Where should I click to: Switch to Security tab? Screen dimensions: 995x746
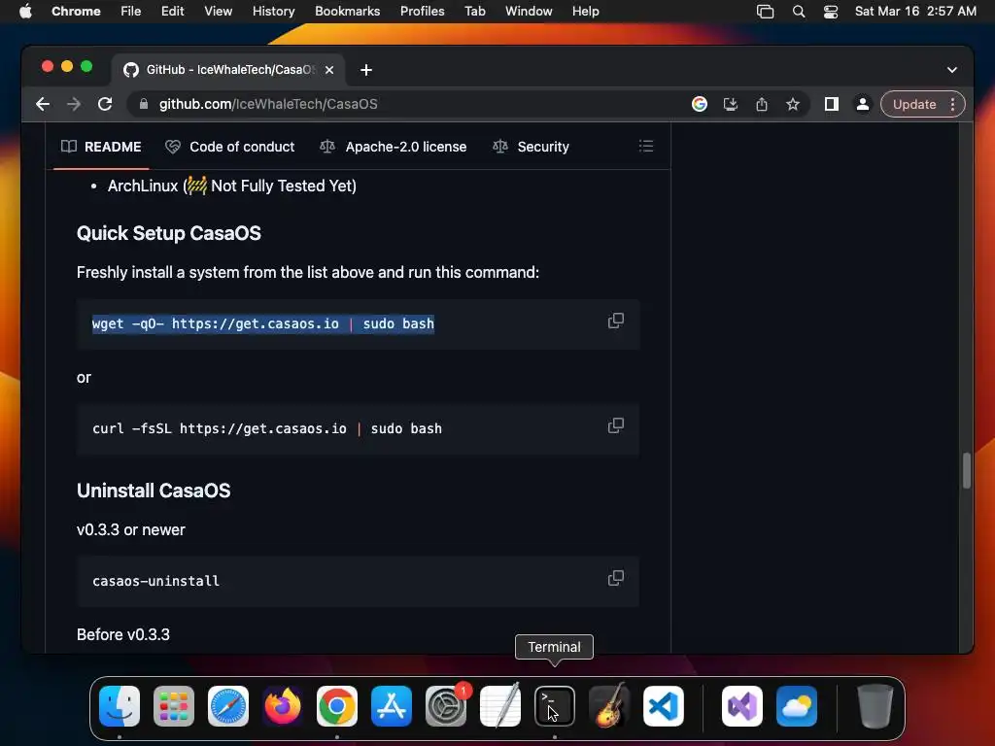pos(532,147)
